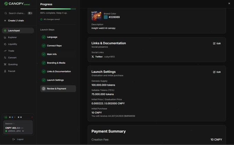Click the Explorer chart icon

[x=5, y=37]
